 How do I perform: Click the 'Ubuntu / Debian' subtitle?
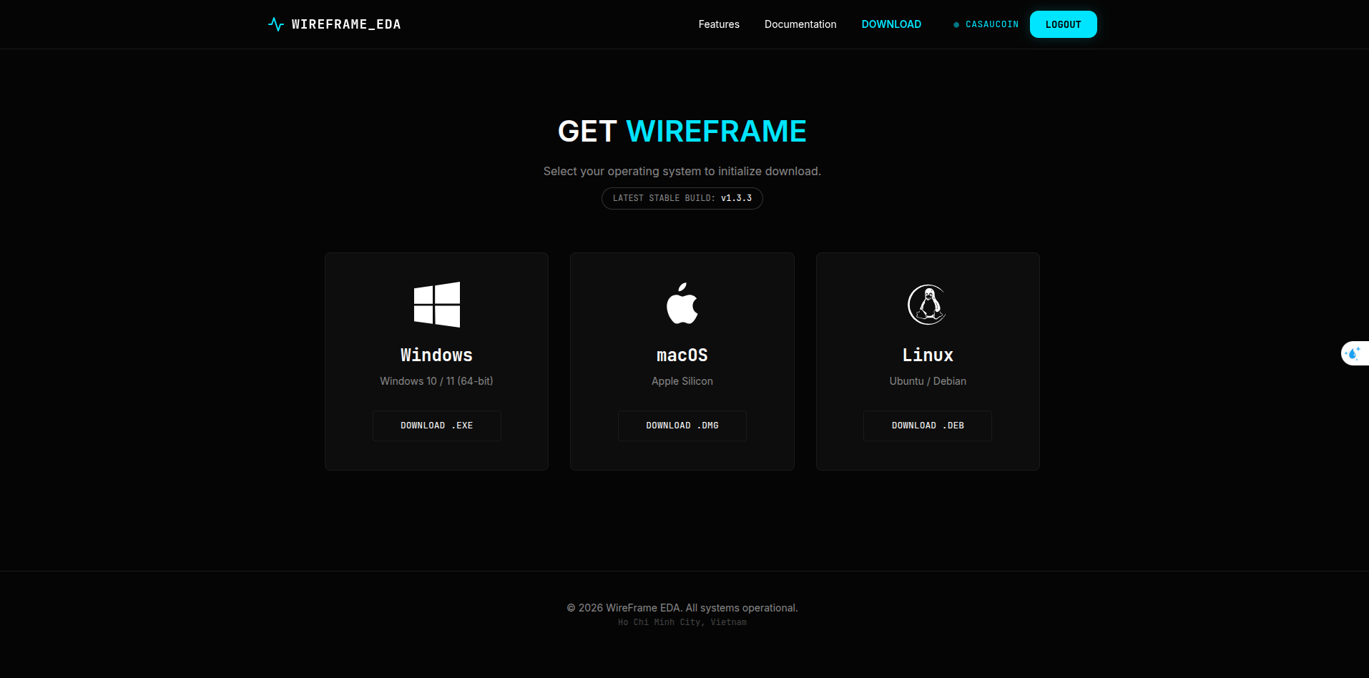tap(928, 381)
